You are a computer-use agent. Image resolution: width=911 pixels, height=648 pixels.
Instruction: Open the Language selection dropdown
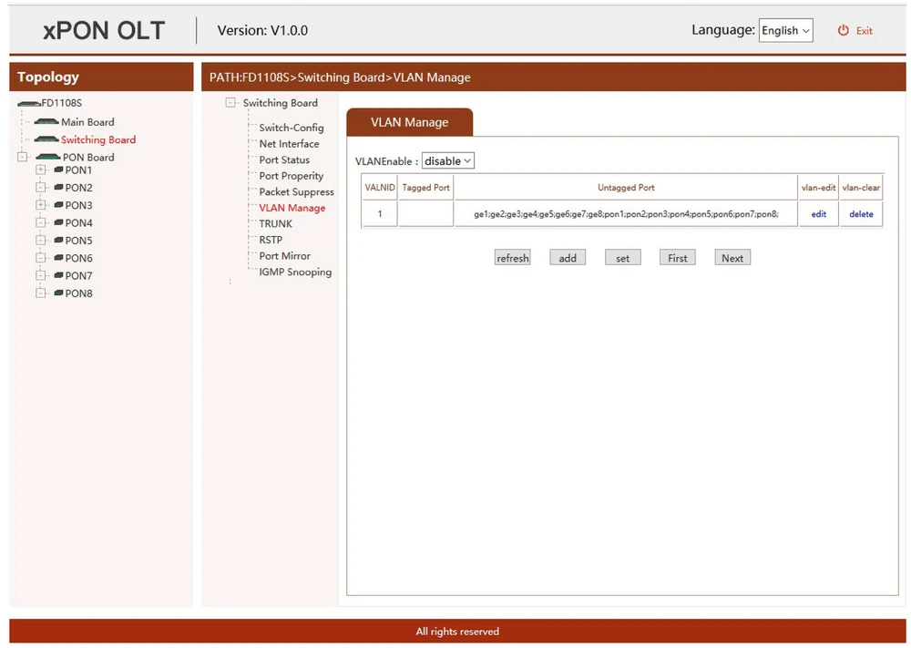(x=785, y=31)
